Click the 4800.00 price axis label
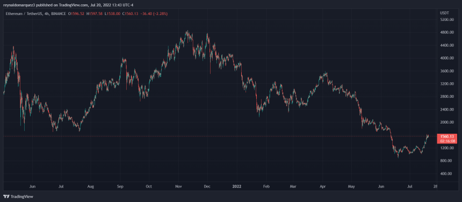Image resolution: width=462 pixels, height=202 pixels. (446, 32)
